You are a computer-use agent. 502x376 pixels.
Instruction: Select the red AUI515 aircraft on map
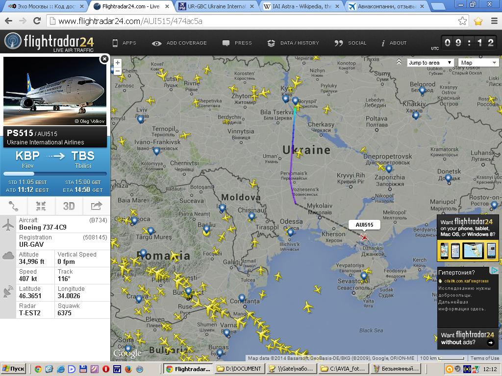click(x=364, y=237)
